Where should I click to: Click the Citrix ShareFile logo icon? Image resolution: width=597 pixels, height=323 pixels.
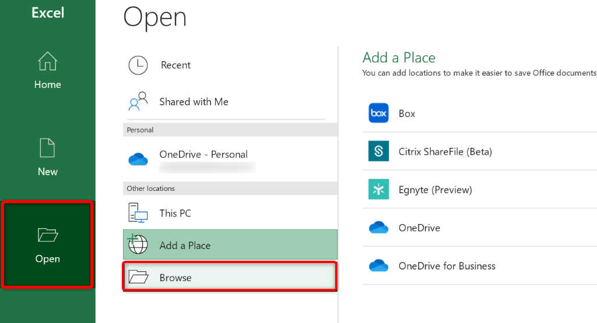(378, 152)
